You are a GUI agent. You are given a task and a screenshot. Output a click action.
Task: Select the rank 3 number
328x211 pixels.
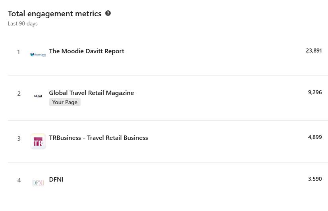click(x=19, y=139)
